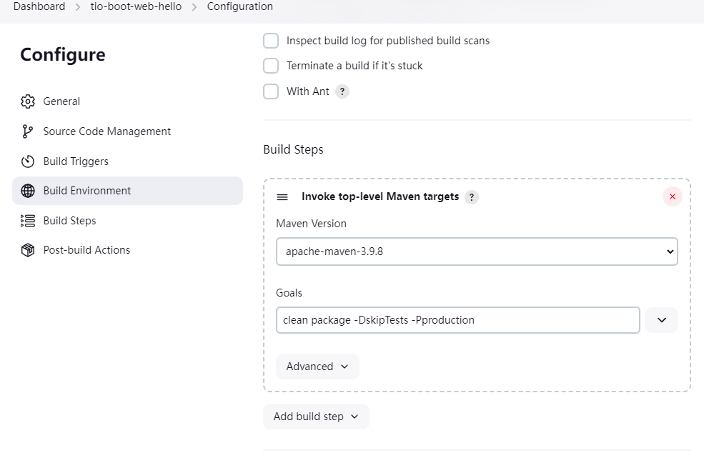
Task: Grab the build step drag handle icon
Action: point(282,197)
